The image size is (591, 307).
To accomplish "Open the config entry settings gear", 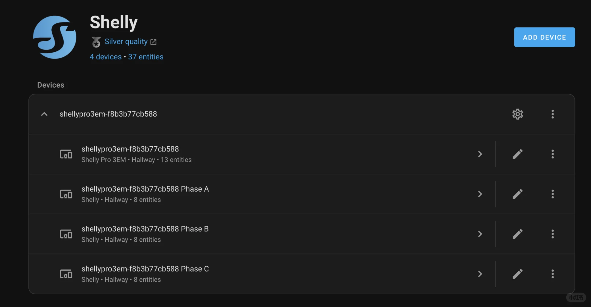I will 517,114.
